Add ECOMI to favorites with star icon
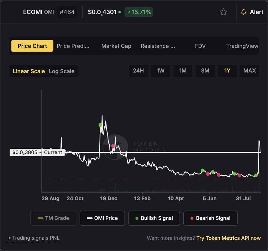 coord(223,12)
